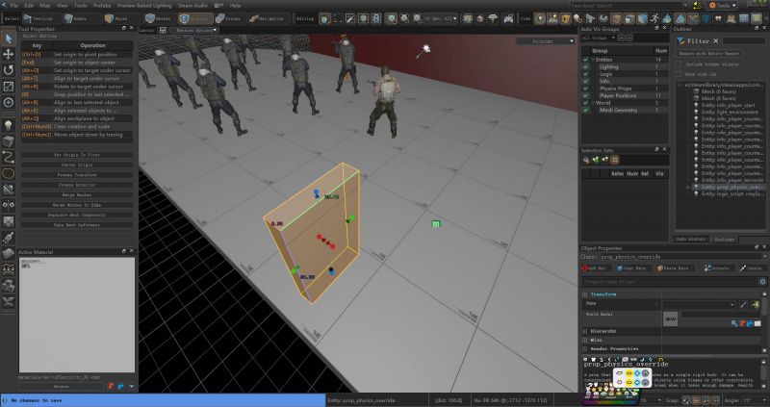Switch to Meshes selection mode
770x407 pixels.
157,18
